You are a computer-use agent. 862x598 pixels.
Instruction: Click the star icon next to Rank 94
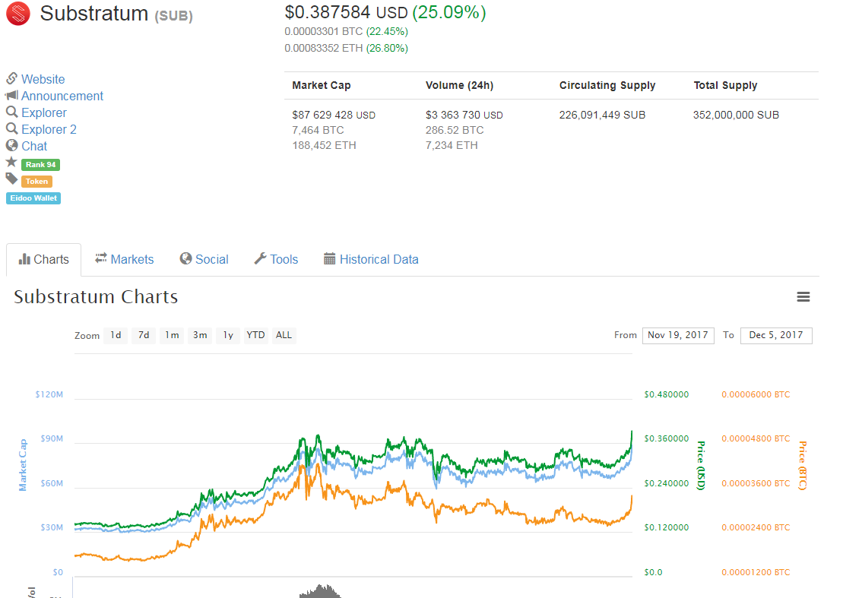11,162
